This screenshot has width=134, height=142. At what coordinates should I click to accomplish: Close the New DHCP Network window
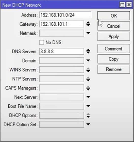click(x=129, y=5)
